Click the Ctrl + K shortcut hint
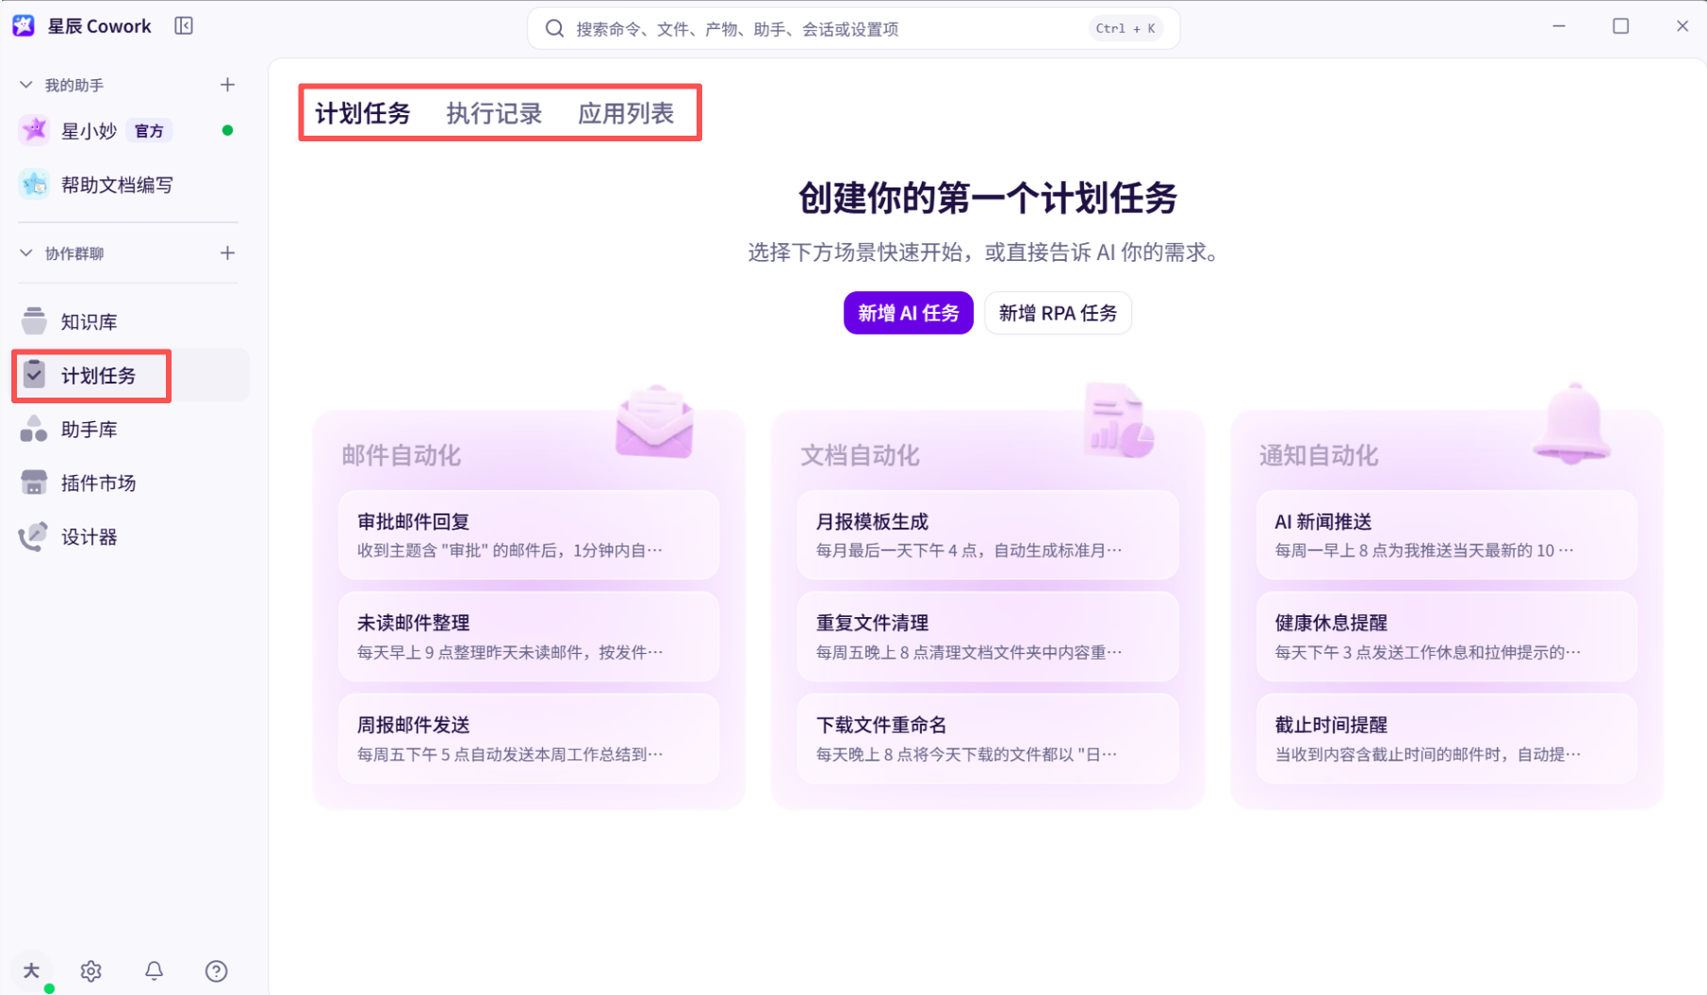Screen dimensions: 1707x995 pos(1125,28)
